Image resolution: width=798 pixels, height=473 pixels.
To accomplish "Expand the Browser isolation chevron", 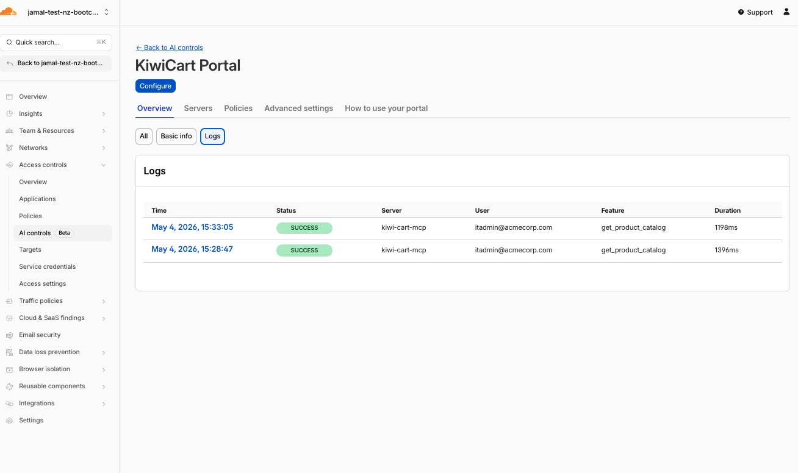I will [x=104, y=369].
